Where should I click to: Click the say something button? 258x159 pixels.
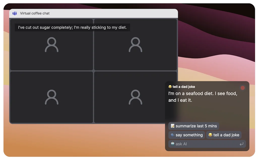click(x=186, y=135)
